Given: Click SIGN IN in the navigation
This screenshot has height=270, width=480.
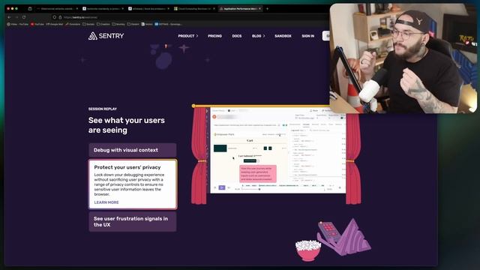Looking at the screenshot, I should 308,36.
